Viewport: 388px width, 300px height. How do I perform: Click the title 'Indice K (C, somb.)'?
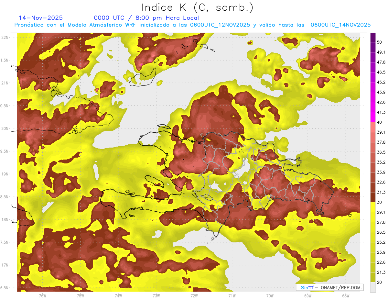197,7
